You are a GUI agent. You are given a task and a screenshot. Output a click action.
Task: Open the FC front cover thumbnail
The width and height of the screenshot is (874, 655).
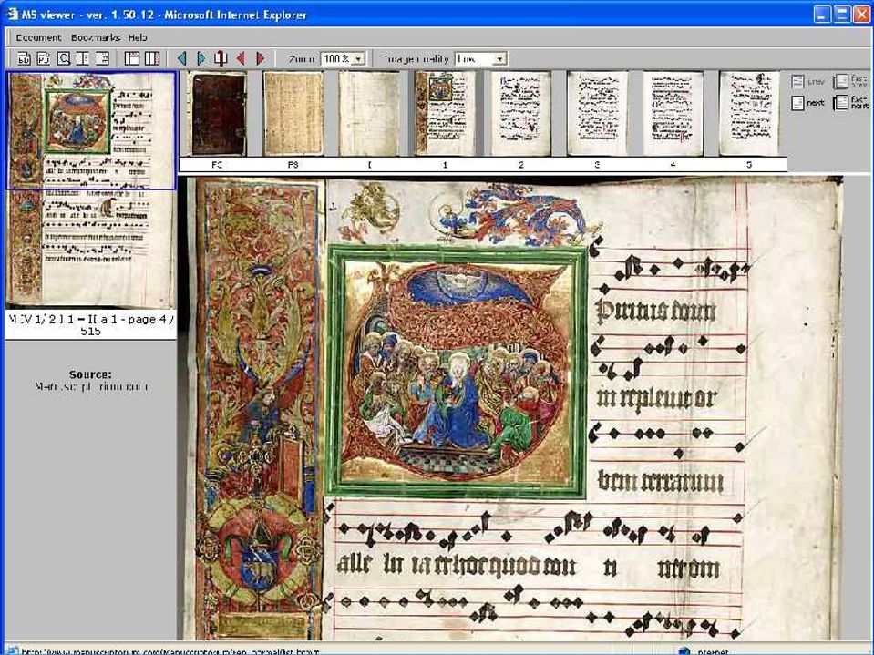point(218,114)
